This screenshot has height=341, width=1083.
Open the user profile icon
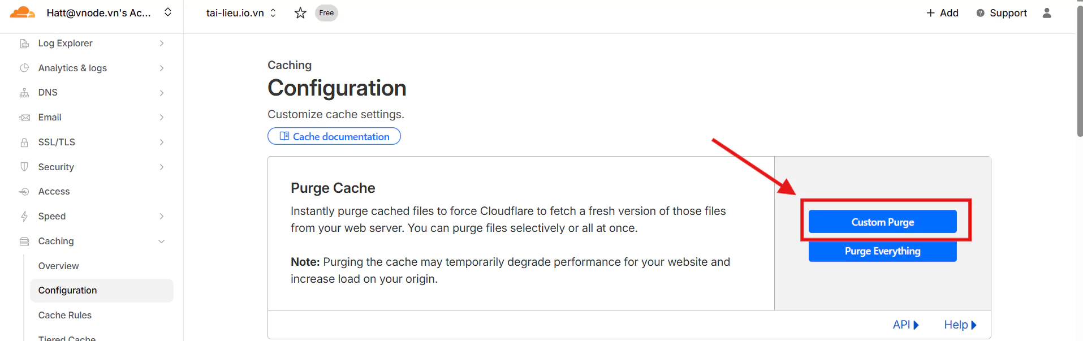pos(1047,13)
